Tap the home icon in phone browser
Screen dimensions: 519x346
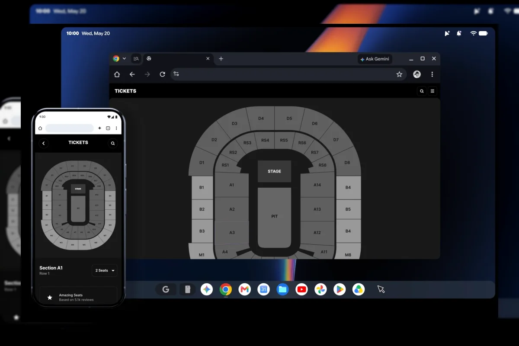(x=40, y=128)
